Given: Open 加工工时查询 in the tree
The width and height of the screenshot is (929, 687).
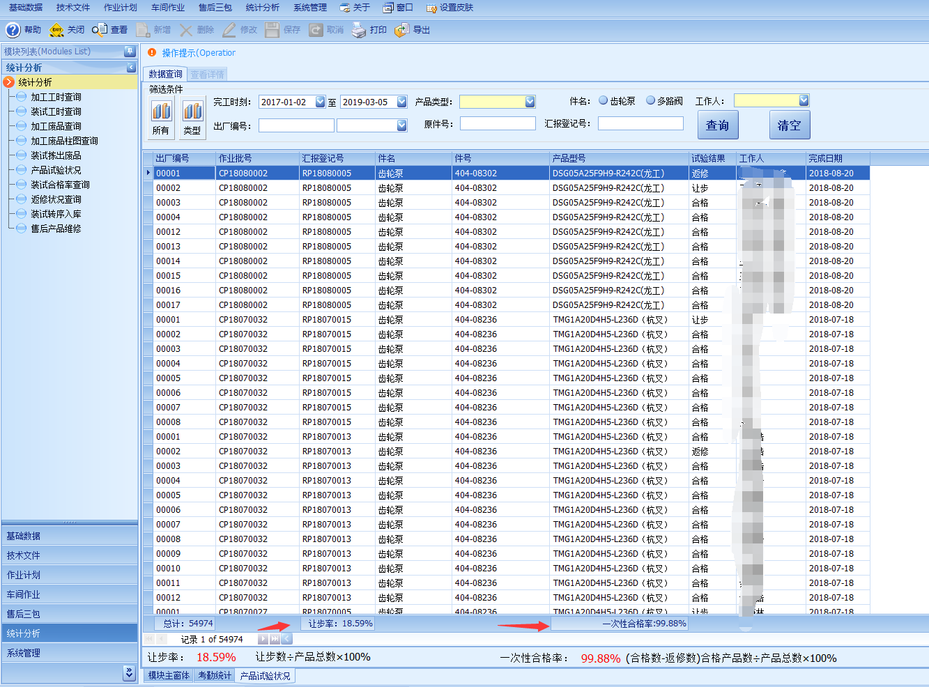Looking at the screenshot, I should [56, 97].
